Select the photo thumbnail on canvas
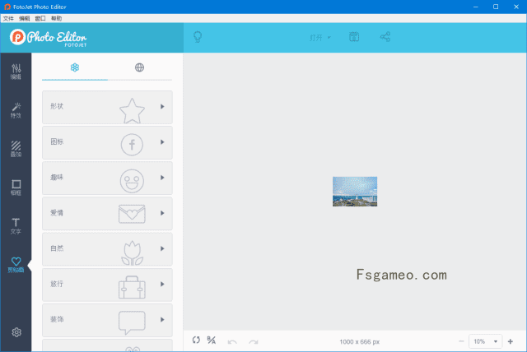This screenshot has height=352, width=527. tap(355, 191)
